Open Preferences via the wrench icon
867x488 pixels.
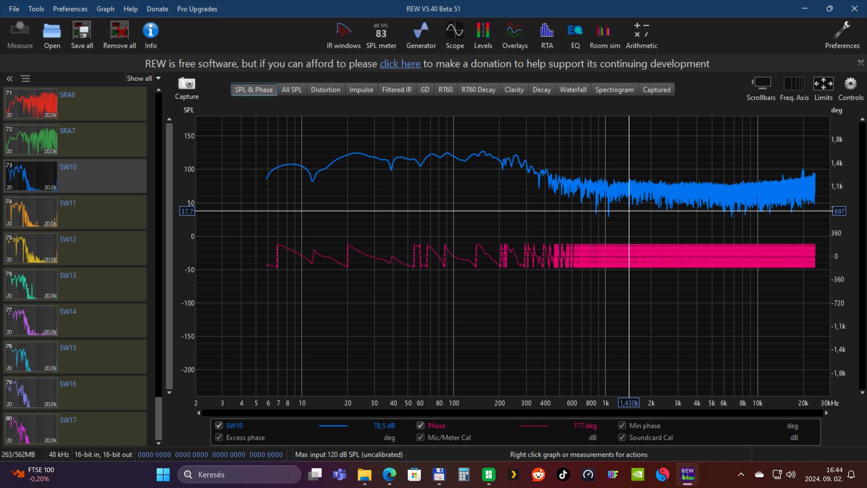(842, 35)
